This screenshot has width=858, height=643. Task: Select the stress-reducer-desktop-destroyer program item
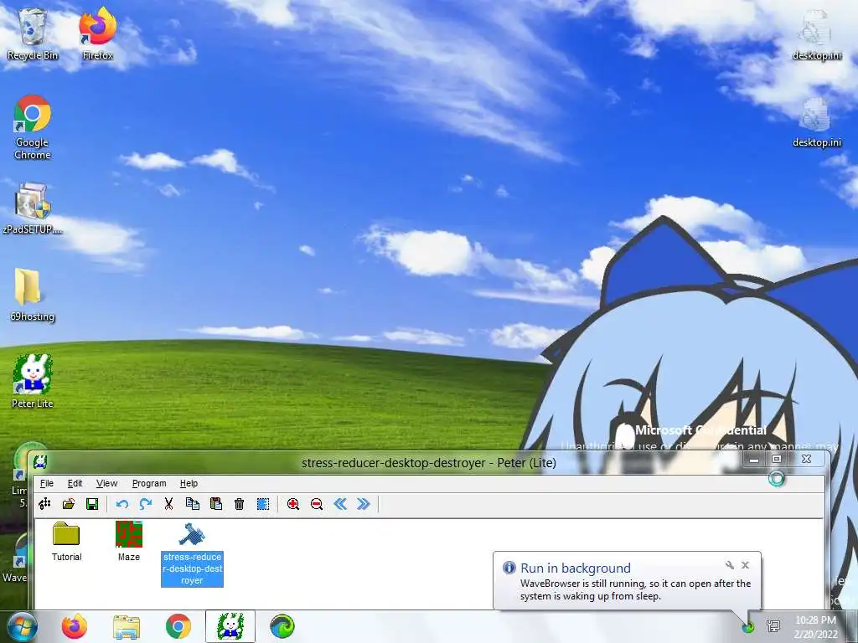click(x=192, y=554)
